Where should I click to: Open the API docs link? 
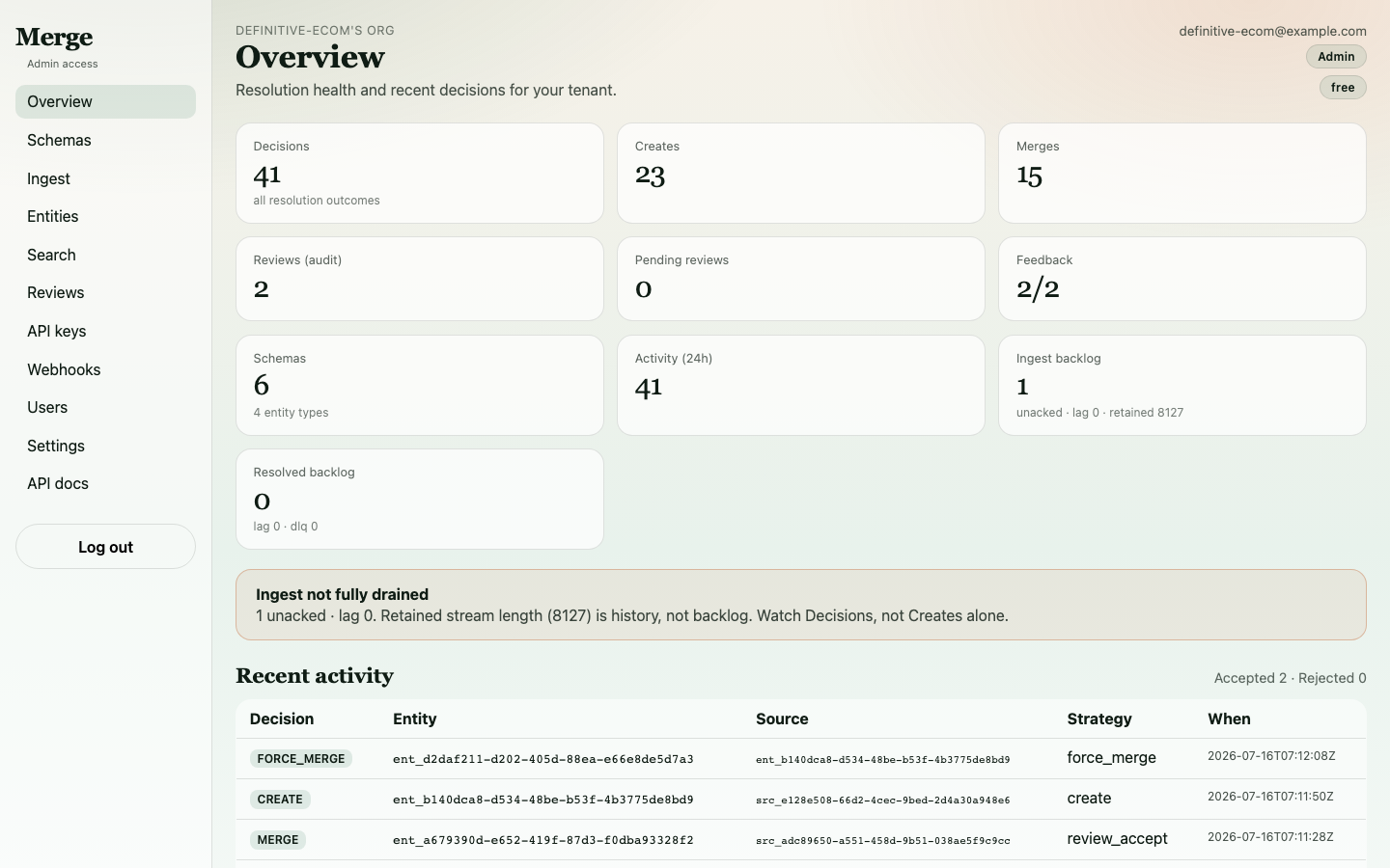click(x=105, y=483)
